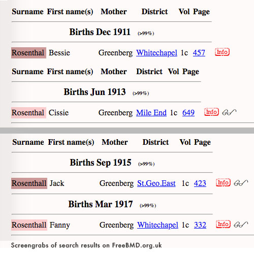Open Info icon for Fanny Rosenthall row

[223, 224]
